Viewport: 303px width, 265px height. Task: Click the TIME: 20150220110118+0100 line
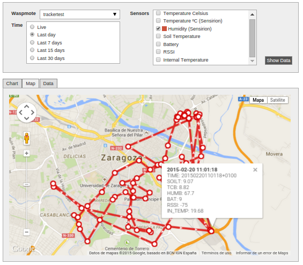click(x=202, y=176)
